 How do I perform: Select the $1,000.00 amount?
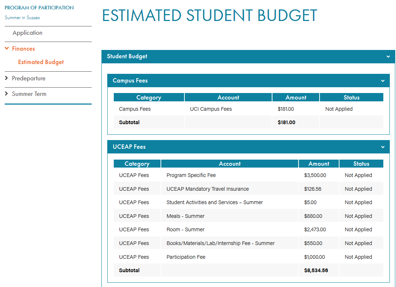pos(314,257)
